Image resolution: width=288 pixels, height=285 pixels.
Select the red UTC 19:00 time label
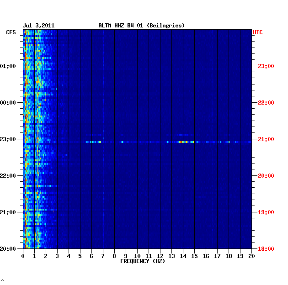(x=266, y=212)
